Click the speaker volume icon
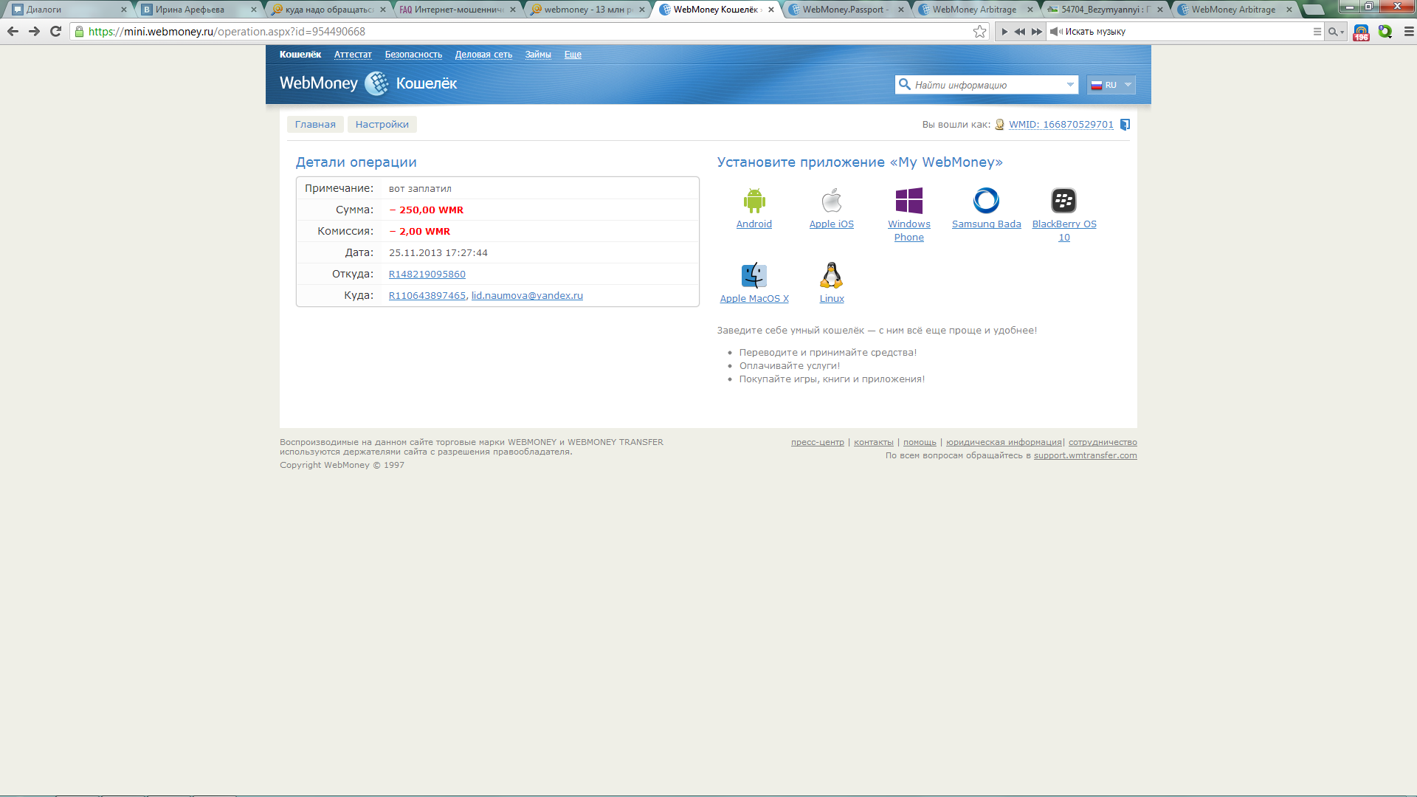1417x797 pixels. tap(1056, 32)
